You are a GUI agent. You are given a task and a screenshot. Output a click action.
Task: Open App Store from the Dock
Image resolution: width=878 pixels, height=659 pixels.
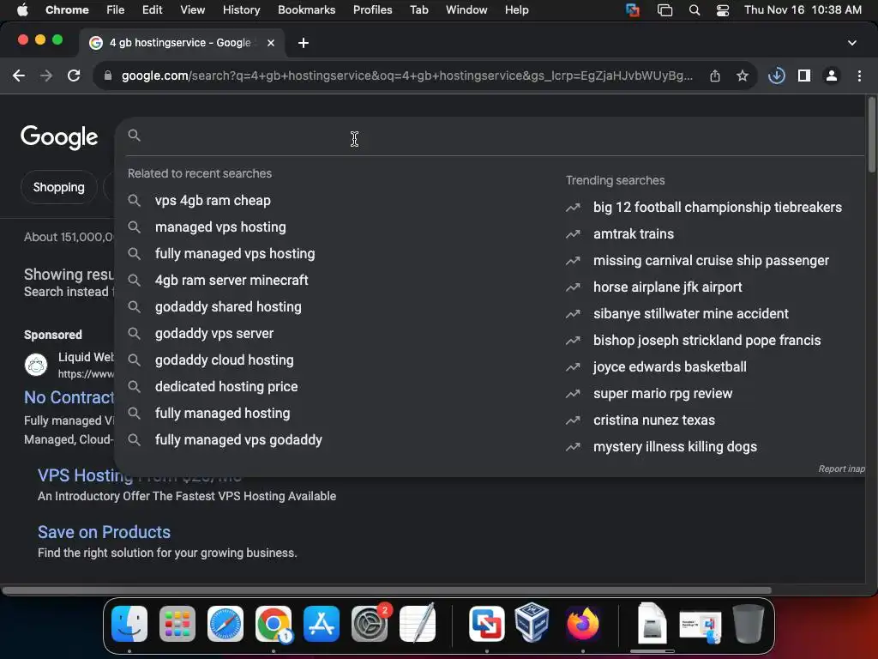(322, 624)
